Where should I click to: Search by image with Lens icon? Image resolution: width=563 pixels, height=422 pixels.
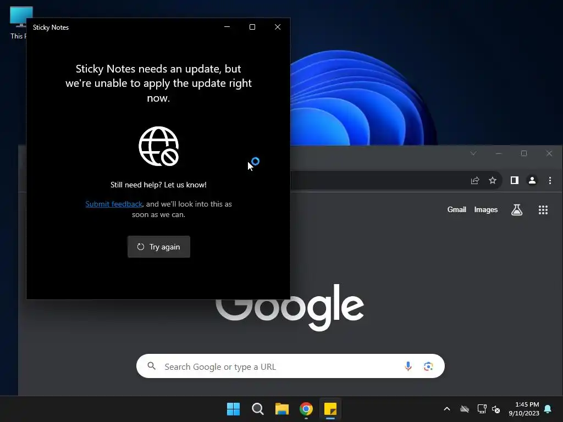(428, 366)
